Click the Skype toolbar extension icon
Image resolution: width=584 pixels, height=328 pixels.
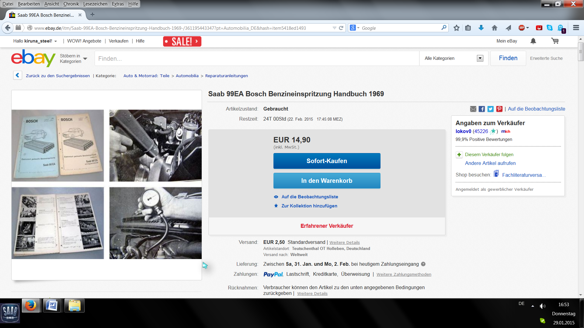click(x=550, y=28)
